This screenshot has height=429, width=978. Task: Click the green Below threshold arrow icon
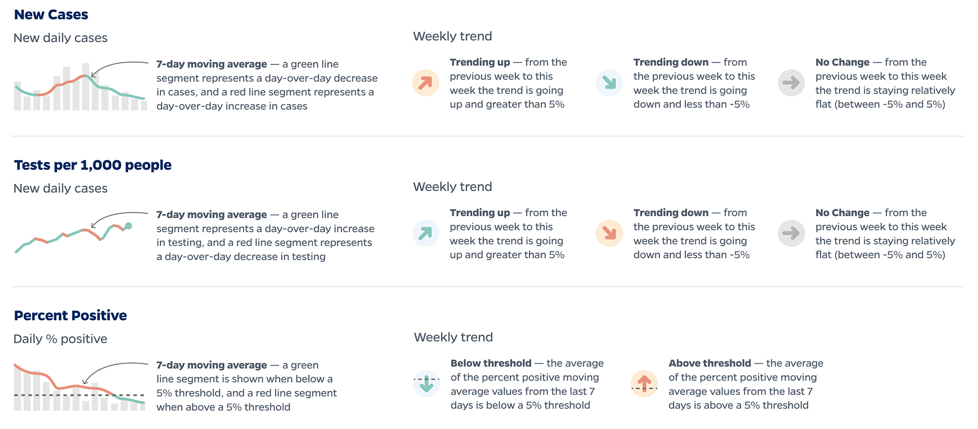click(x=427, y=383)
